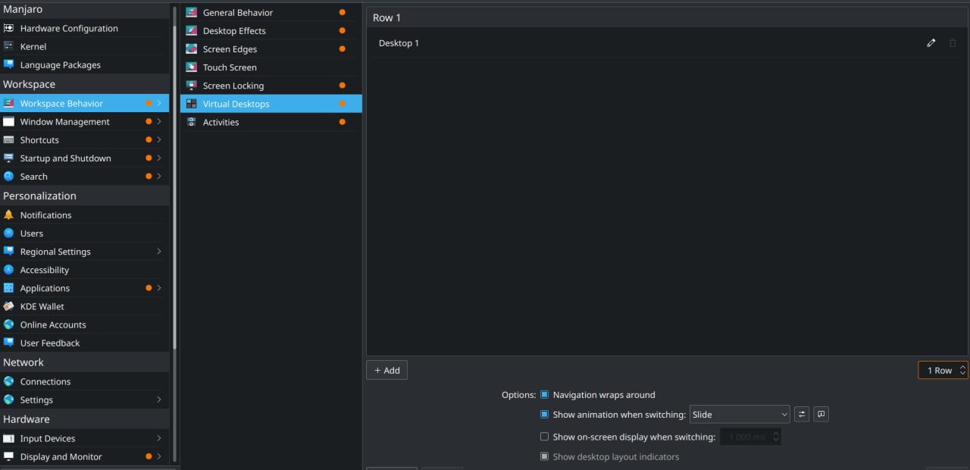The image size is (970, 470).
Task: Open Desktop Effects text label in the submenu
Action: [234, 31]
